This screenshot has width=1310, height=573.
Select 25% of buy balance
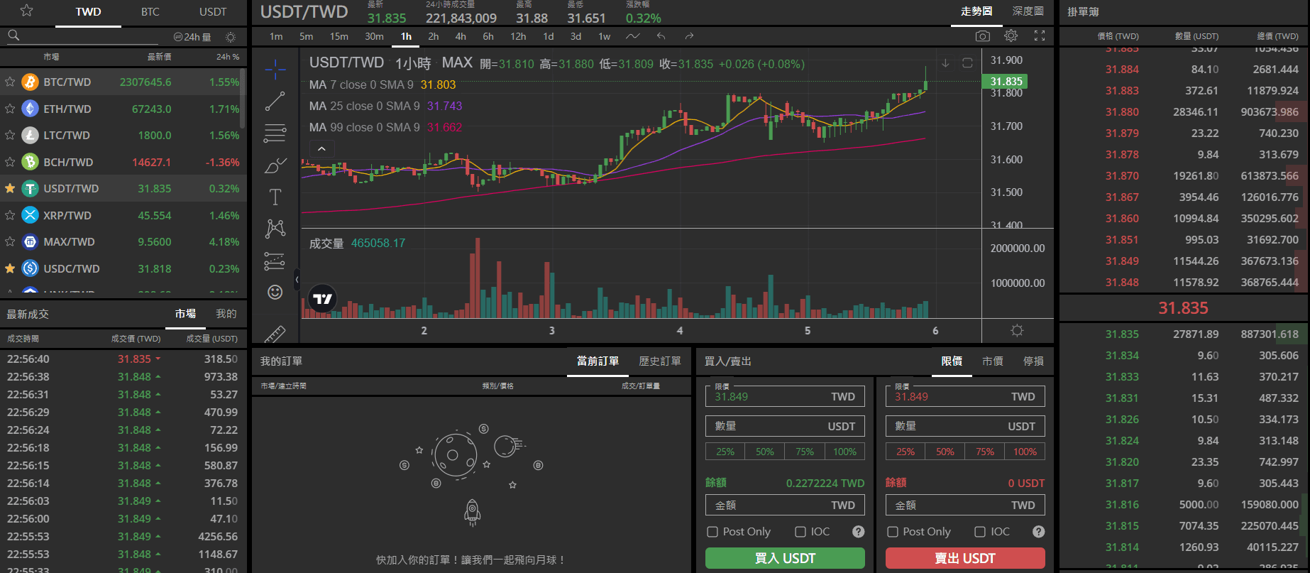[725, 452]
